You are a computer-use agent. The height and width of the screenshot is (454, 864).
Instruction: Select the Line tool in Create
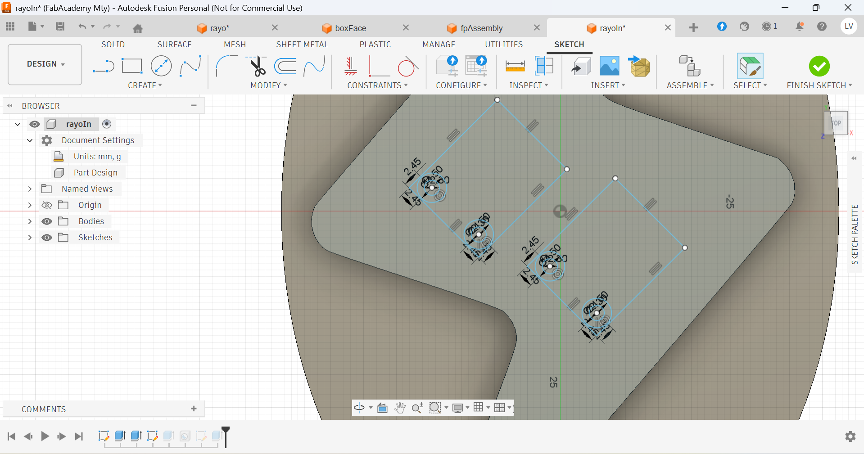coord(103,67)
